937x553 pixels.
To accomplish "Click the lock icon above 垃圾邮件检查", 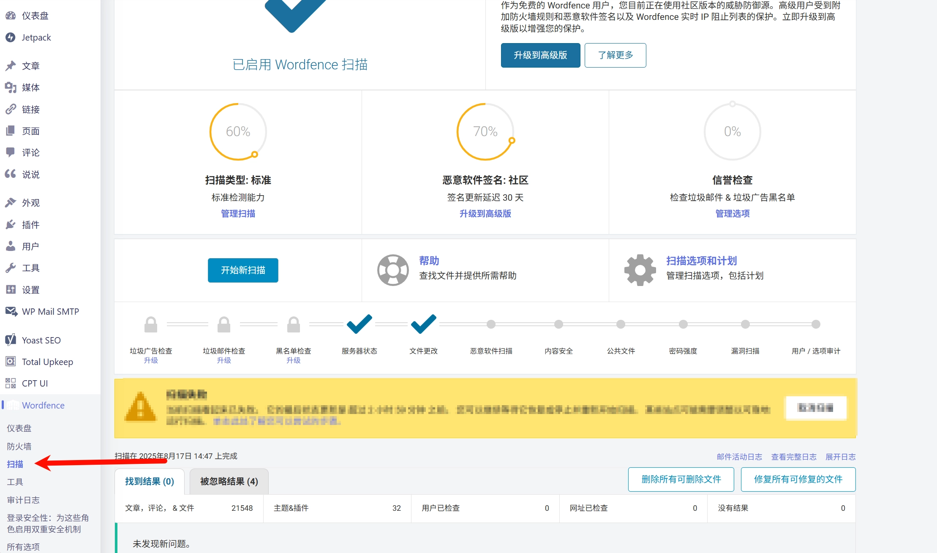I will tap(224, 324).
